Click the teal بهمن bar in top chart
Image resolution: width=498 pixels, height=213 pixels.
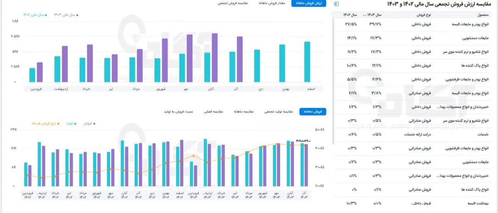[x=282, y=63]
